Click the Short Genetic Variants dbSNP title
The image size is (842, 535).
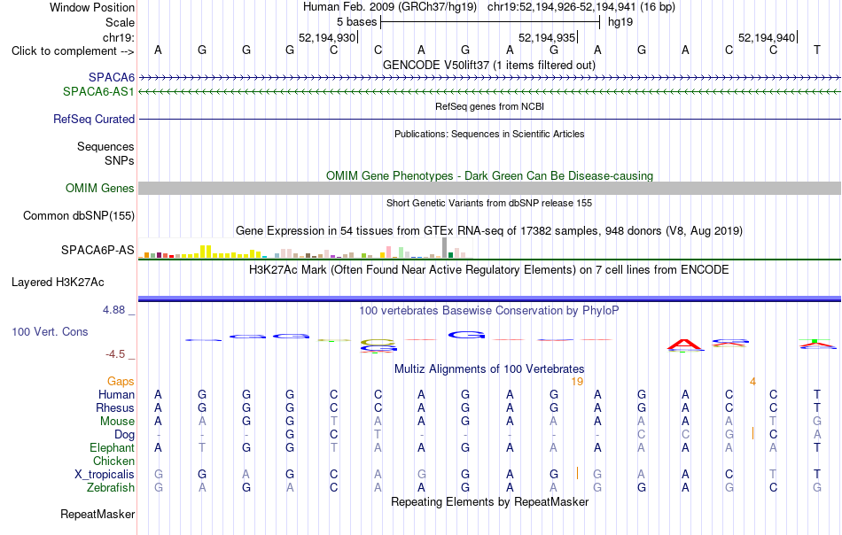(x=489, y=203)
